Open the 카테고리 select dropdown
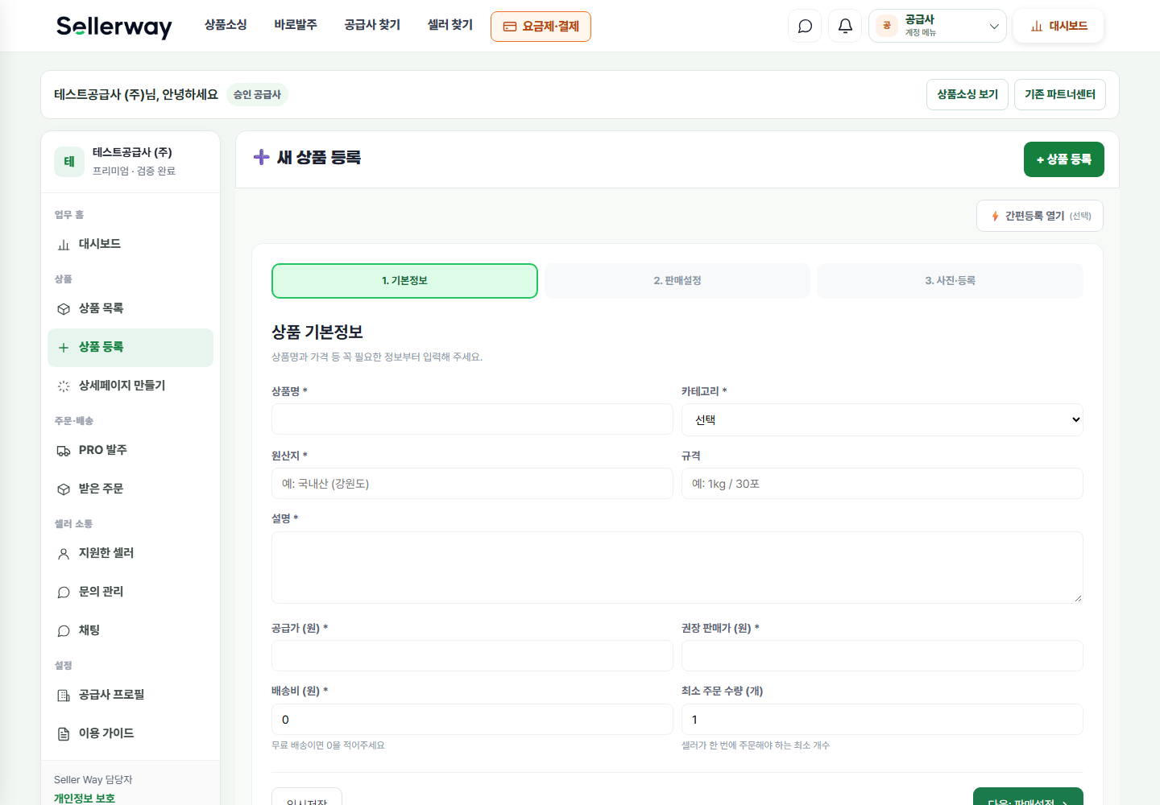The width and height of the screenshot is (1160, 805). pyautogui.click(x=882, y=419)
